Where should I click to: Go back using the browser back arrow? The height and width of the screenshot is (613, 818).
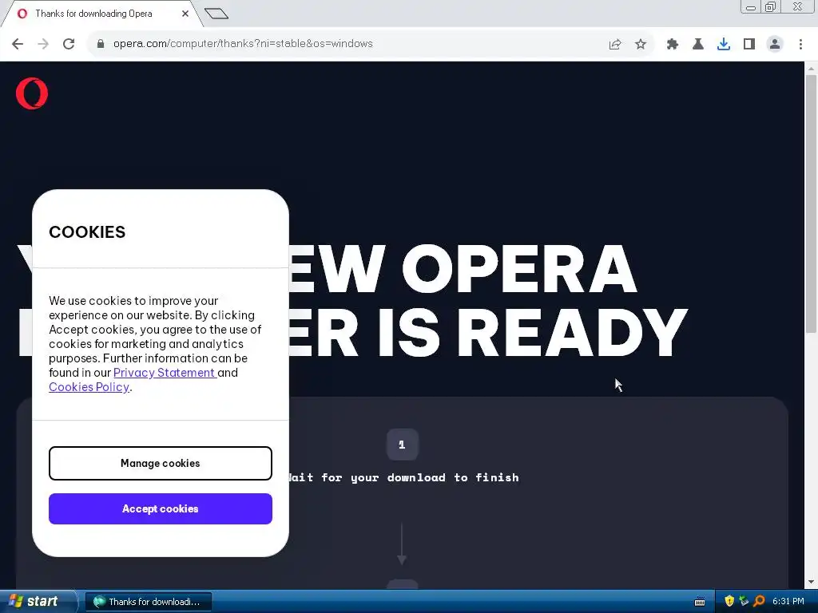point(18,44)
